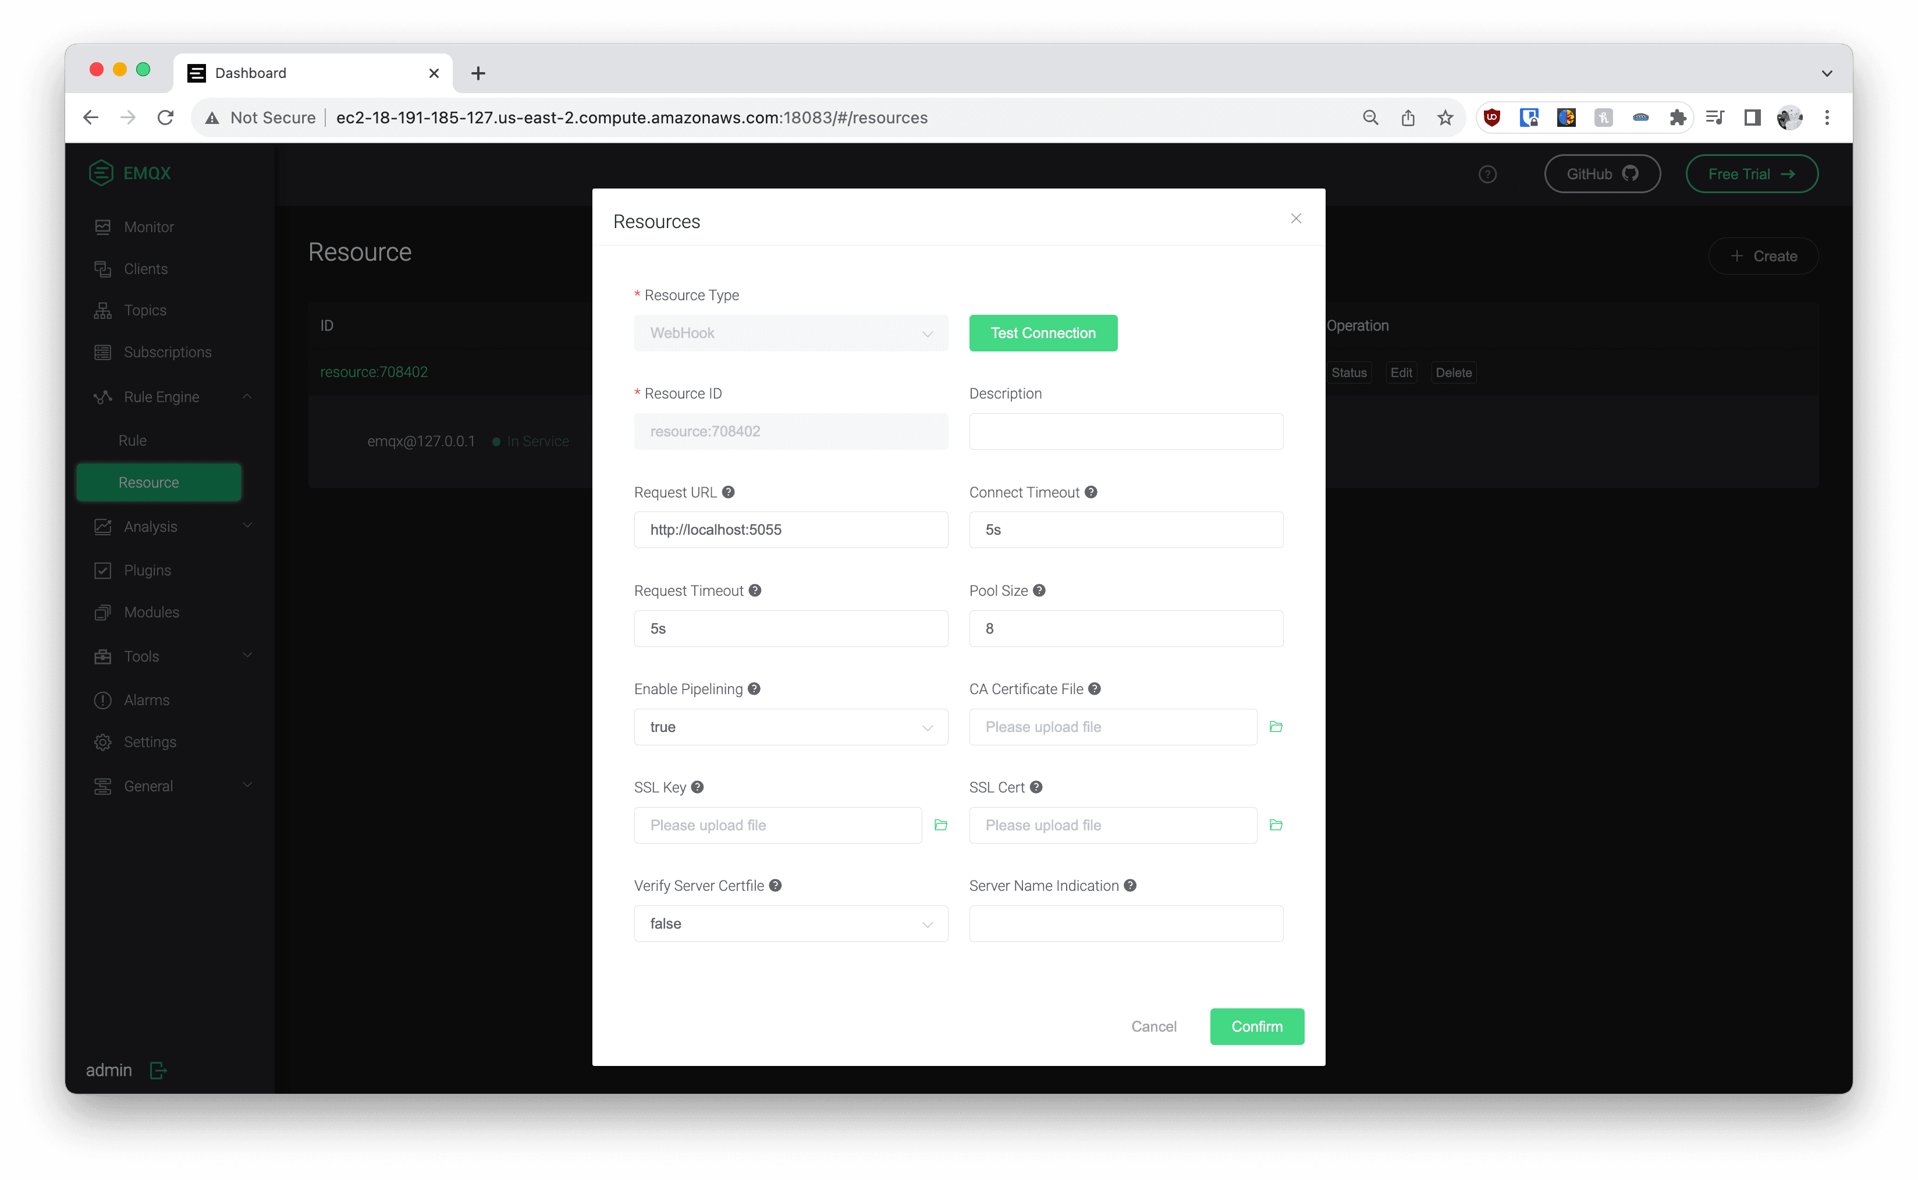Click the SSL Key folder icon
Image resolution: width=1918 pixels, height=1180 pixels.
click(940, 825)
